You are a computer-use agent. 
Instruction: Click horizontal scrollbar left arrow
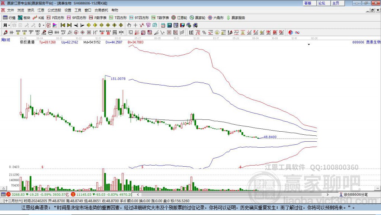138,194
